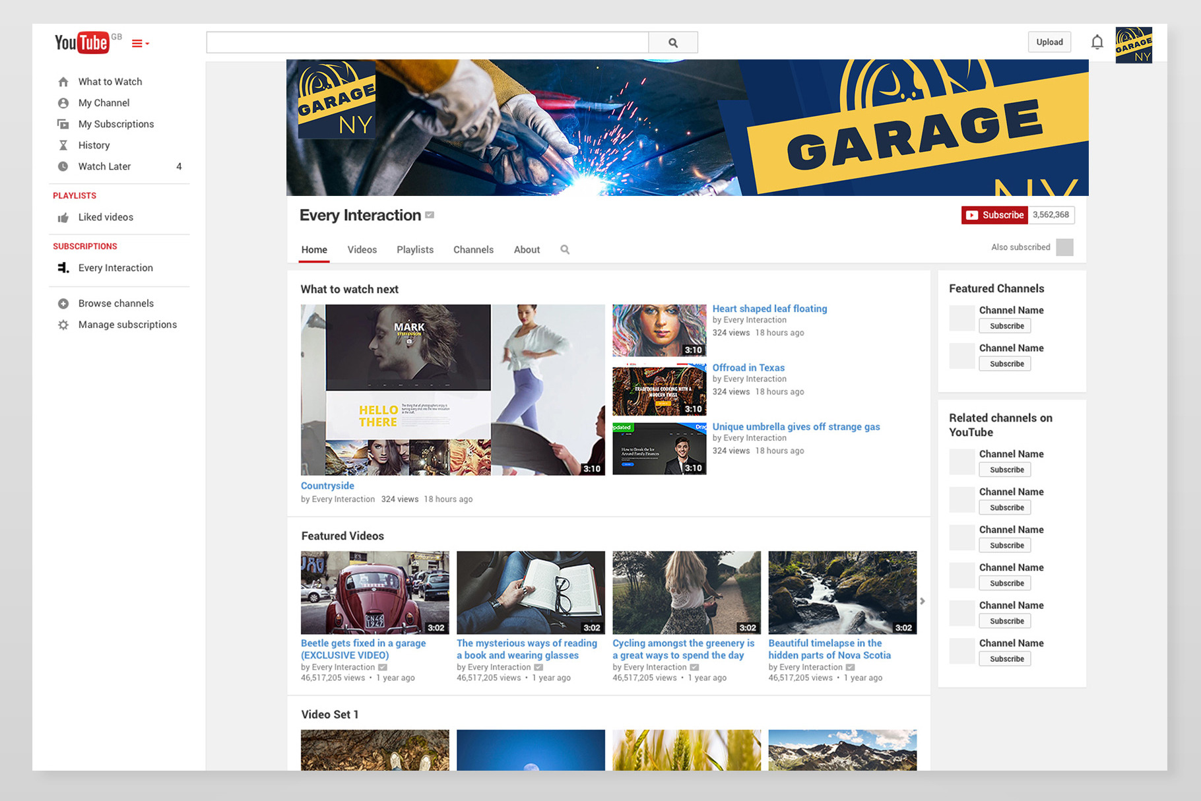Viewport: 1201px width, 801px height.
Task: Click the Liked videos thumbs-up icon
Action: (63, 218)
